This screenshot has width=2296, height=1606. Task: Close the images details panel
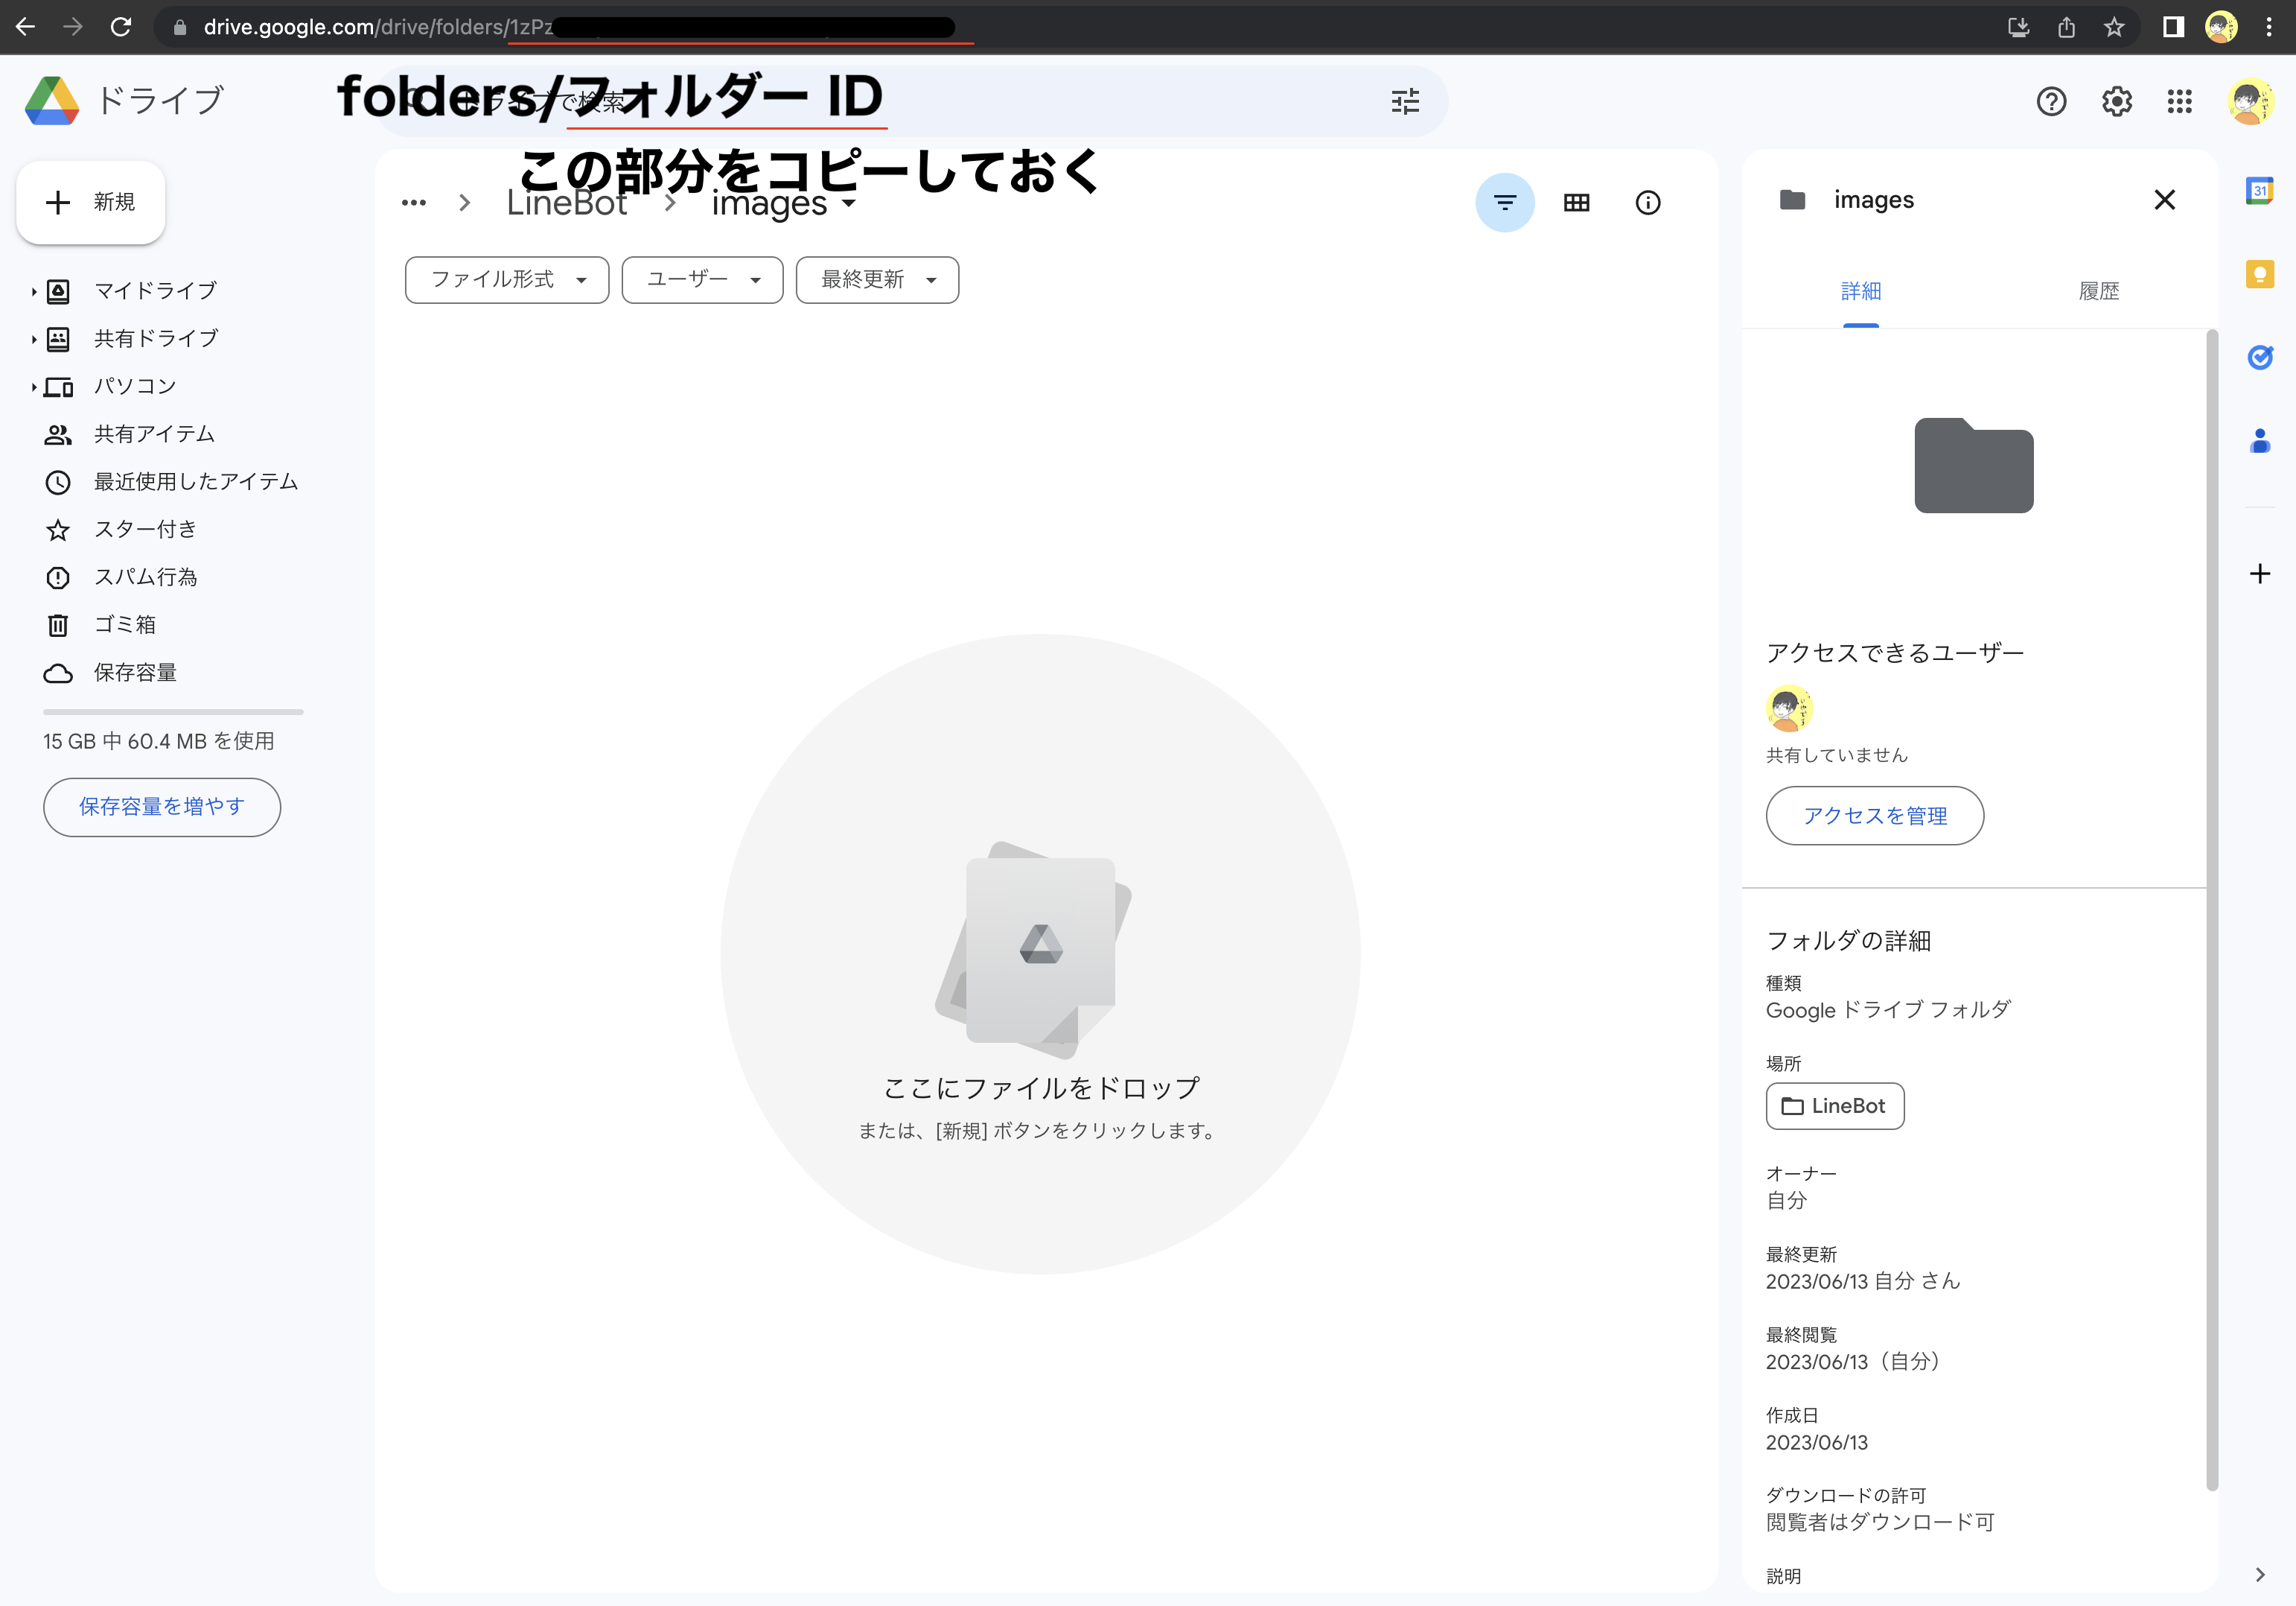[2165, 200]
